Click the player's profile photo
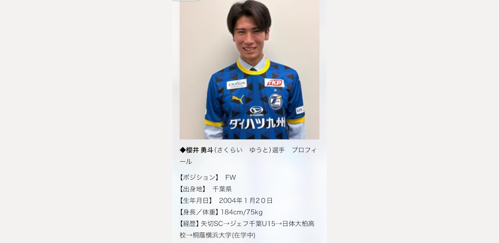This screenshot has width=499, height=243. click(x=249, y=70)
